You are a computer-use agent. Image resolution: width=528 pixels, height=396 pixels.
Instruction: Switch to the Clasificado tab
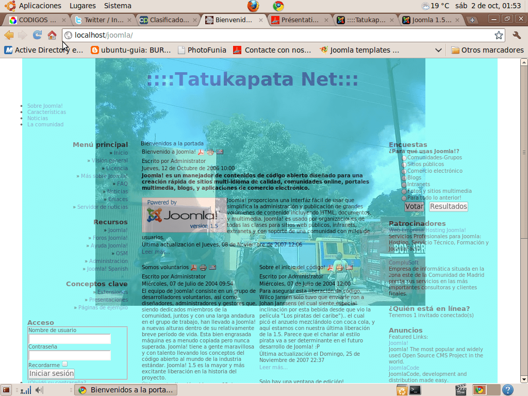pyautogui.click(x=169, y=20)
